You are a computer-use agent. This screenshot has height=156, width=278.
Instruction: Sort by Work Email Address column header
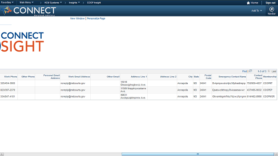[79, 77]
